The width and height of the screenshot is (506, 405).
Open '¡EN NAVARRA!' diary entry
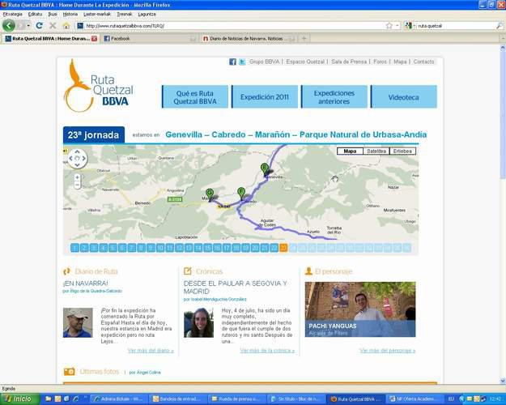86,283
